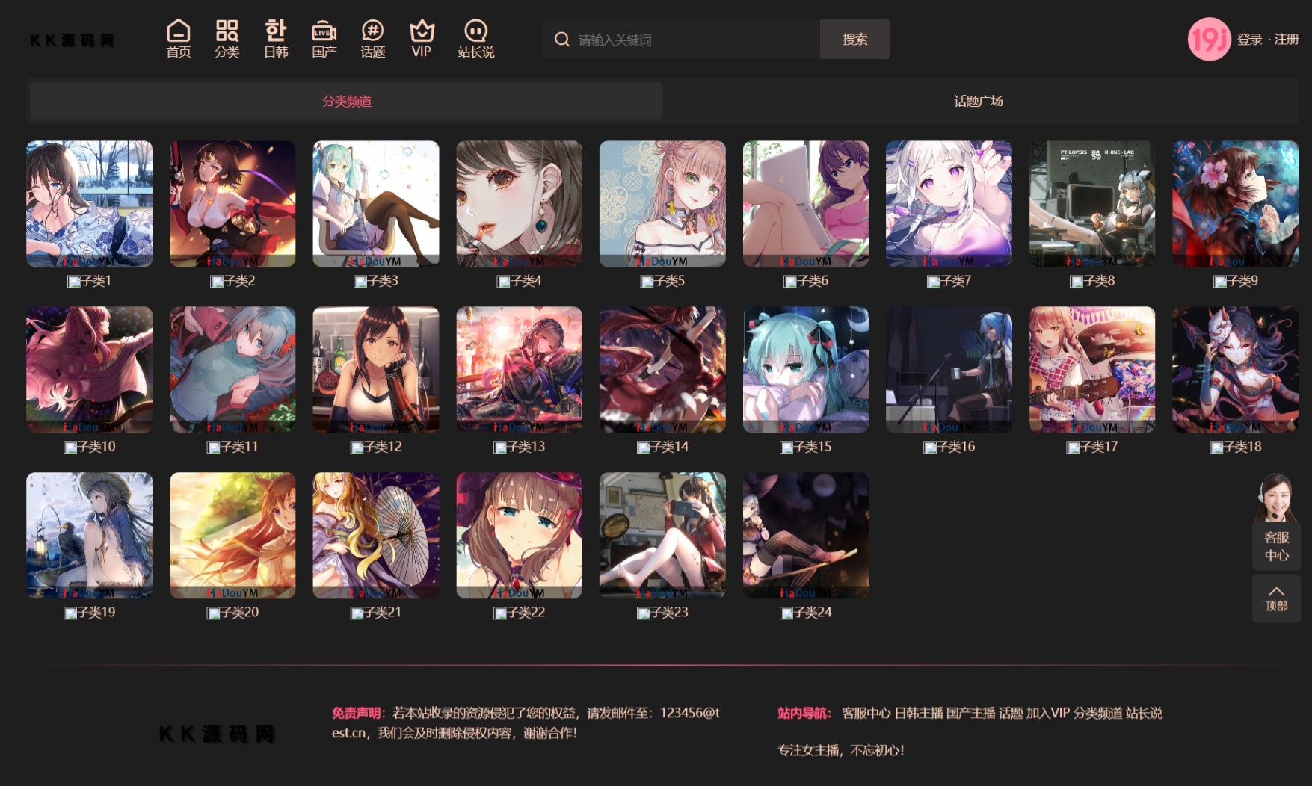Open 子类21 thumbnail
The height and width of the screenshot is (786, 1312).
(x=376, y=536)
